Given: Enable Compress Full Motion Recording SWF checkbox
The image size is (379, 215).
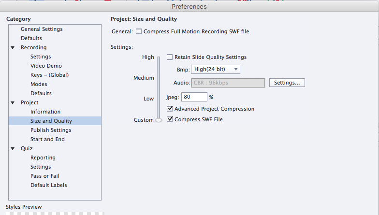Looking at the screenshot, I should 139,32.
